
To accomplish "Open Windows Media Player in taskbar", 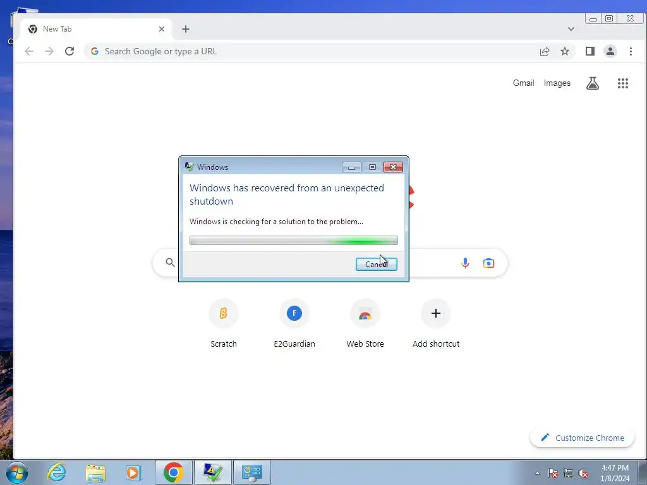I will [x=134, y=472].
